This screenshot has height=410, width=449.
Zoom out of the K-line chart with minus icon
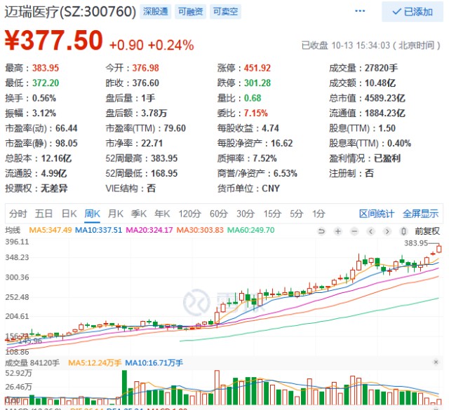(354, 231)
